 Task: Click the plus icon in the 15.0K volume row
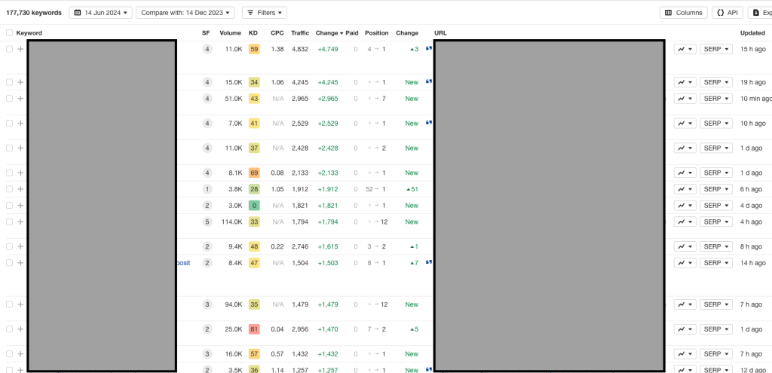coord(20,82)
